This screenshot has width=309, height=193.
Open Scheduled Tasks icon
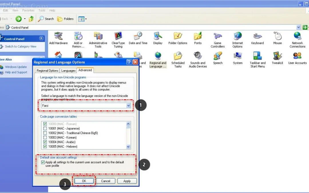click(x=178, y=56)
